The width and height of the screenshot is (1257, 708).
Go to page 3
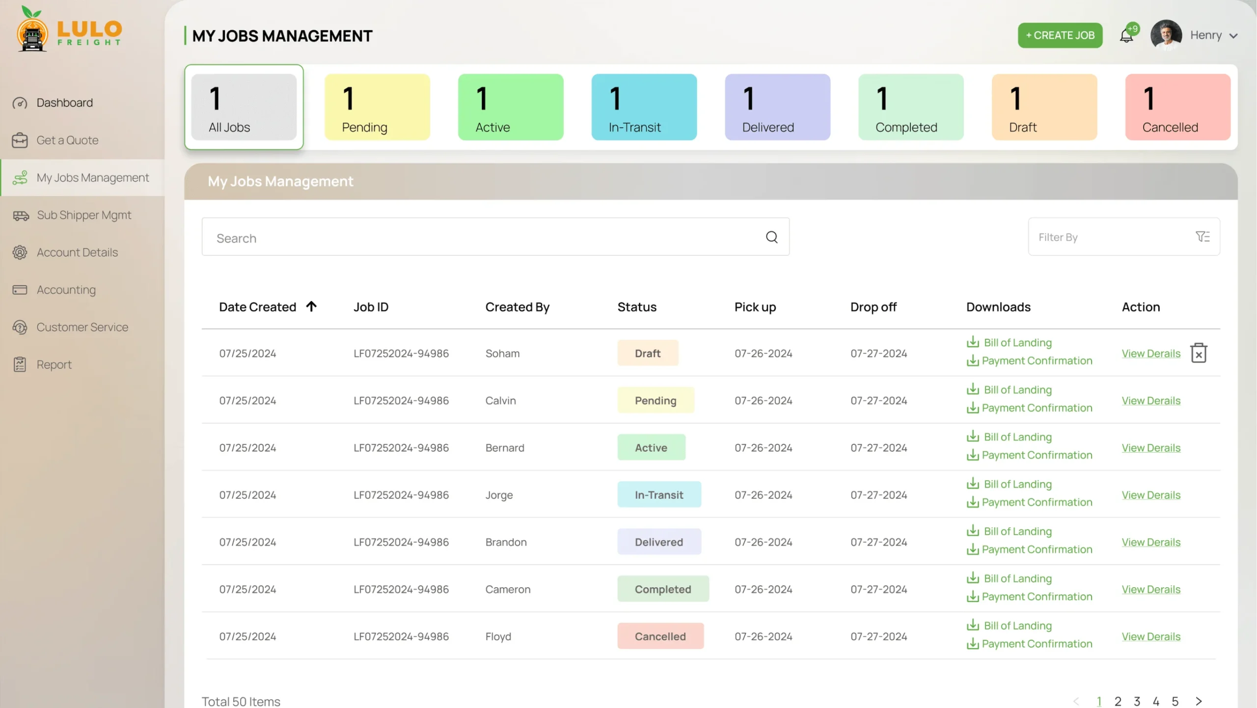pyautogui.click(x=1137, y=701)
